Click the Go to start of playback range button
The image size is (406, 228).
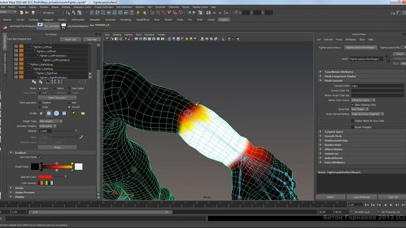(x=367, y=205)
